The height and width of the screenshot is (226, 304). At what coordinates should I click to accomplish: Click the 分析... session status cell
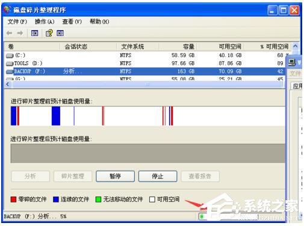[x=72, y=72]
